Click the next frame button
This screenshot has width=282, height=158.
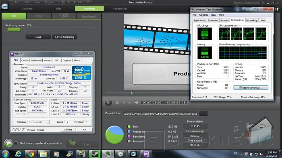pyautogui.click(x=130, y=103)
